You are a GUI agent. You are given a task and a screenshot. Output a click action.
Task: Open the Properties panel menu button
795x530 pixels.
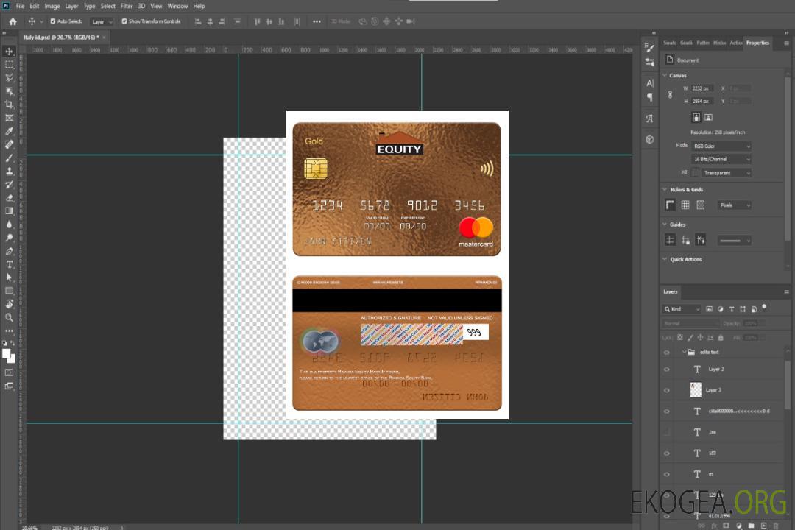[x=786, y=43]
